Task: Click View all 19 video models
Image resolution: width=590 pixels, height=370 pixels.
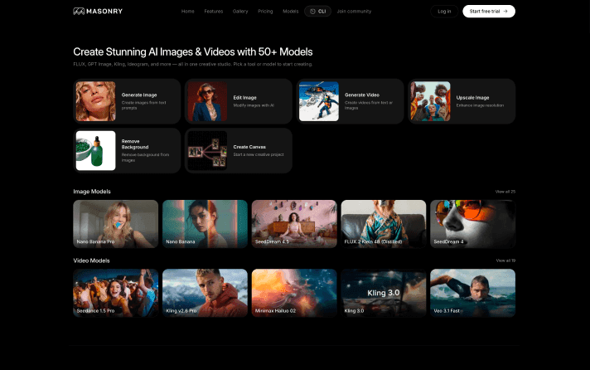Action: coord(505,260)
